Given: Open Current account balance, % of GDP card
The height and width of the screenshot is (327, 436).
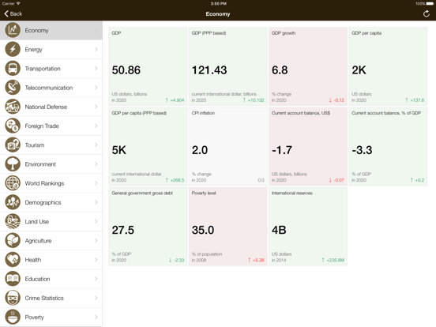Looking at the screenshot, I should (388, 146).
